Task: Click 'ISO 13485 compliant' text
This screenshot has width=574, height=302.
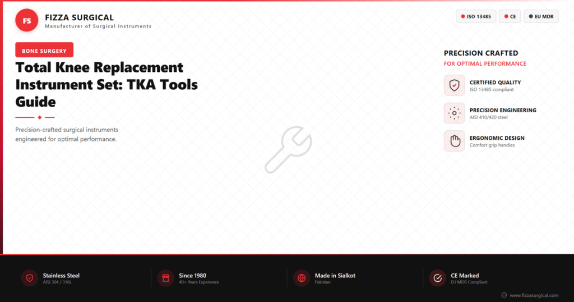Action: [492, 89]
